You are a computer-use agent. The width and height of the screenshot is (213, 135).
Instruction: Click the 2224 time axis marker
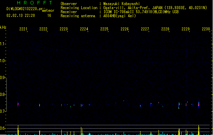pyautogui.click(x=84, y=29)
